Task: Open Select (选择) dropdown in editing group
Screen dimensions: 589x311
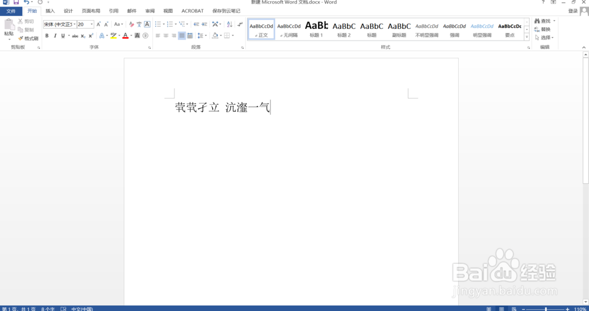Action: coord(544,38)
